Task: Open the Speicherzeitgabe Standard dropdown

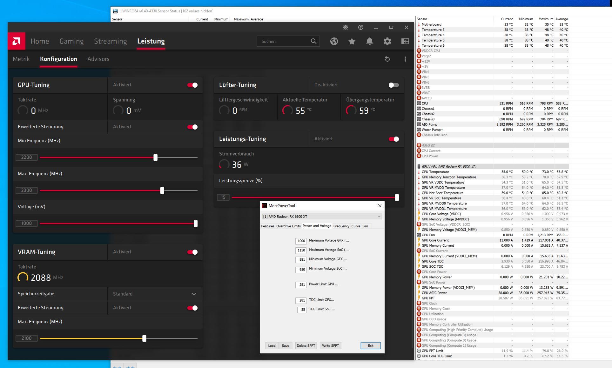Action: click(155, 294)
